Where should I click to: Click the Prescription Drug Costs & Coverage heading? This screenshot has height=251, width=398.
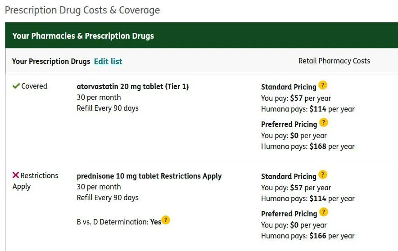coord(82,10)
